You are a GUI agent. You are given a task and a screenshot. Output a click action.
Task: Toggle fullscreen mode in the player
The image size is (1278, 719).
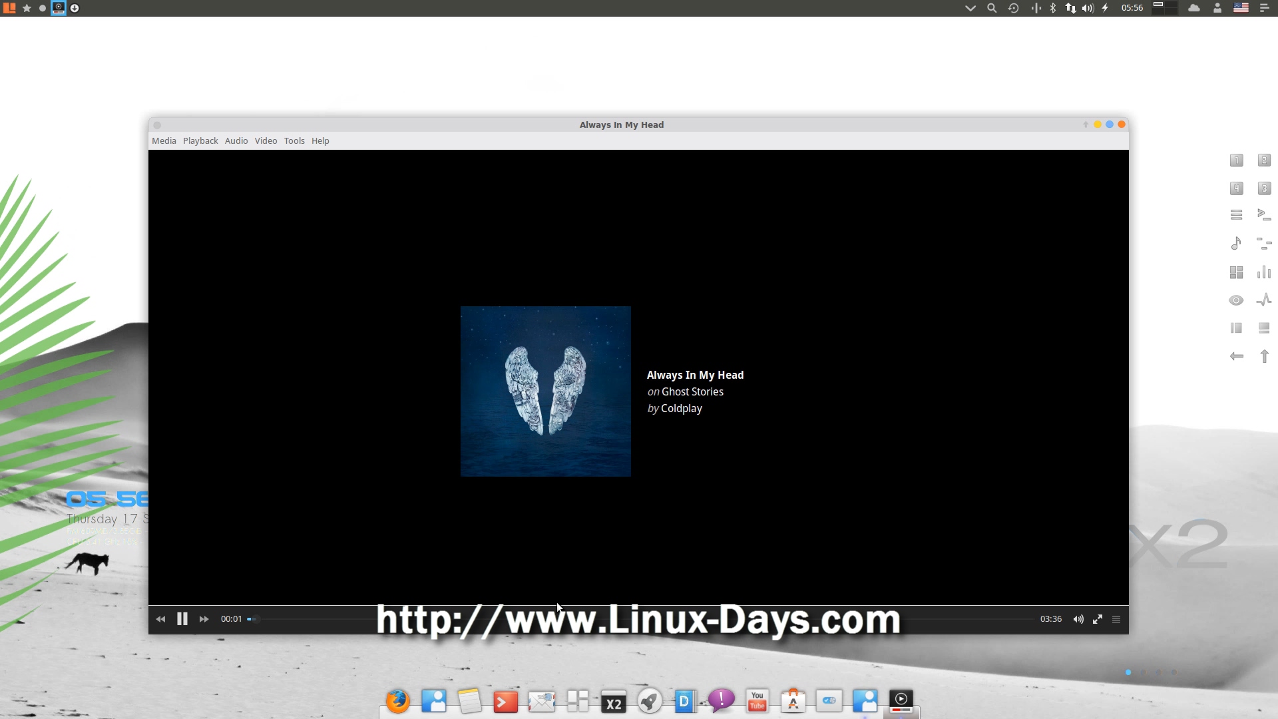coord(1098,619)
